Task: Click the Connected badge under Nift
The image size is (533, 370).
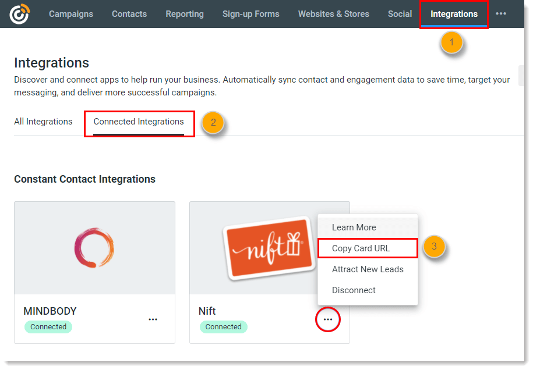Action: click(x=223, y=327)
